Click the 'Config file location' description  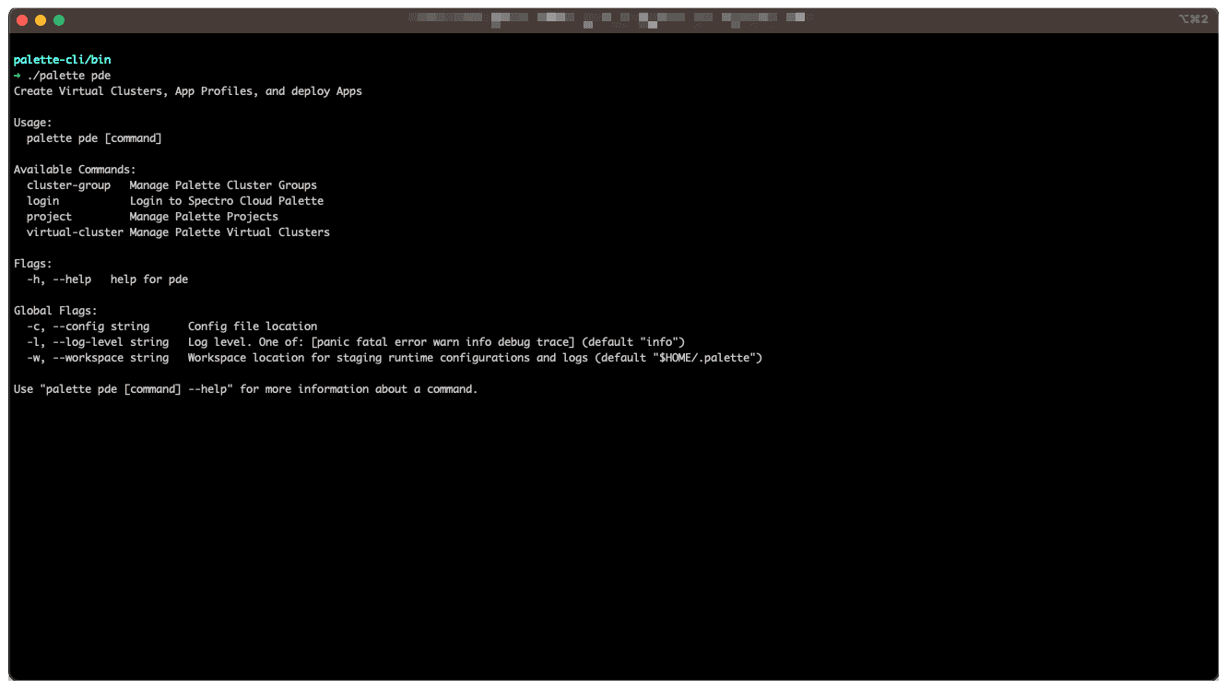[253, 327]
